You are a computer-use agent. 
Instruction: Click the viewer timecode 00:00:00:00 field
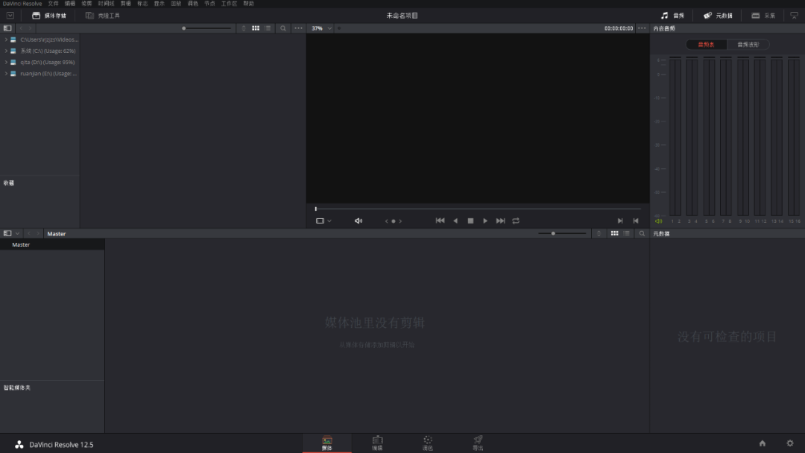(x=619, y=28)
